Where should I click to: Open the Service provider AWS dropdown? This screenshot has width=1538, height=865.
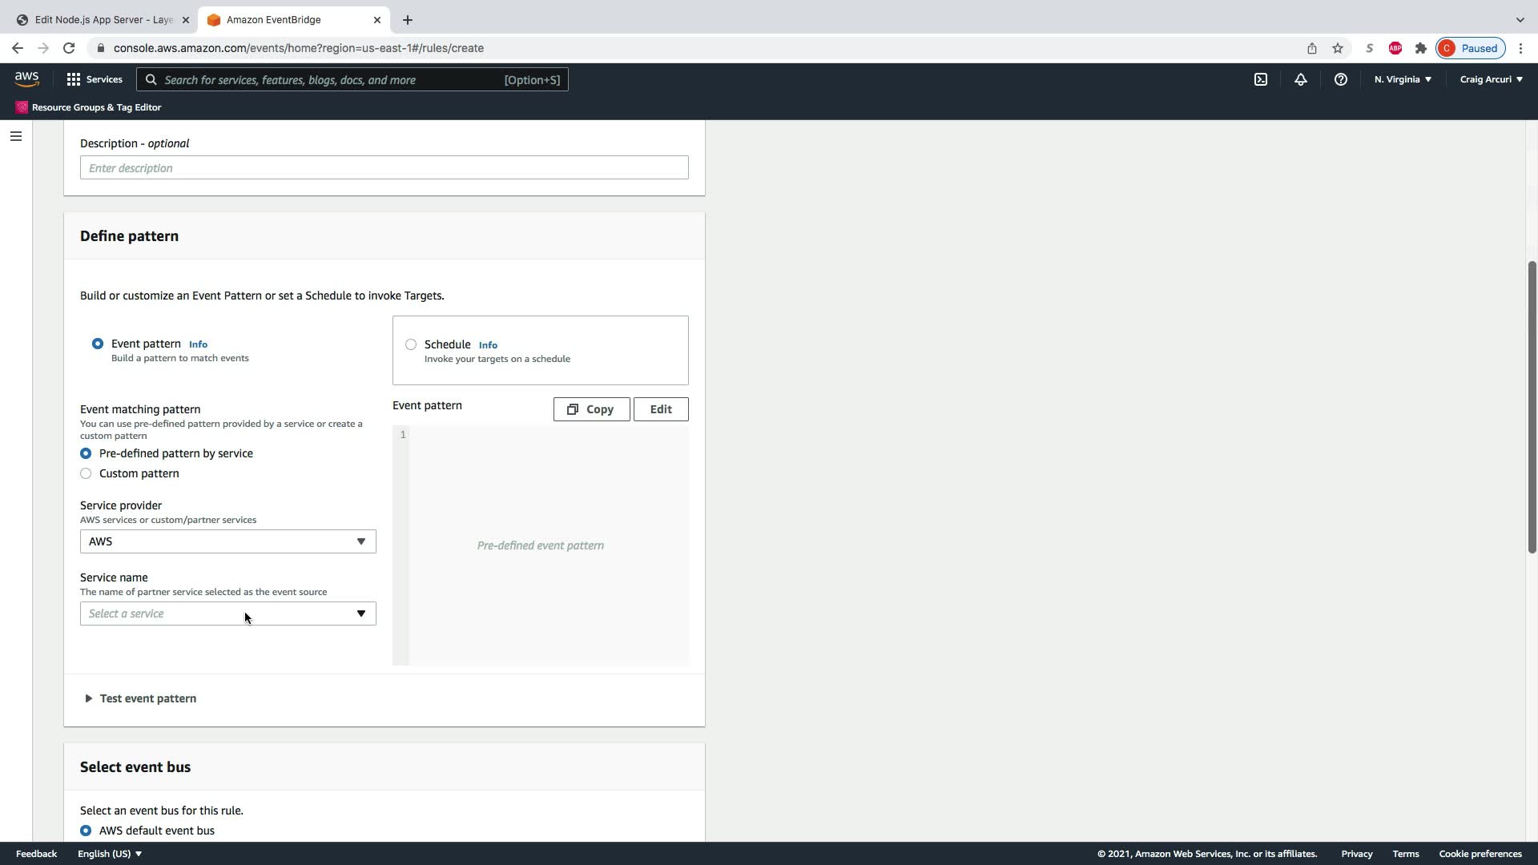click(227, 541)
